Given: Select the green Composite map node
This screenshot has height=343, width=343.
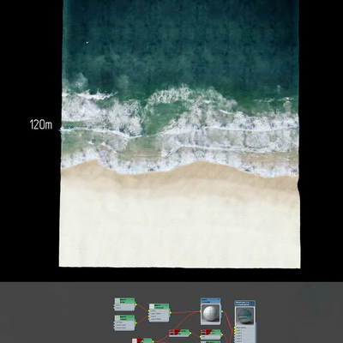Looking at the screenshot, I should coord(159,313).
